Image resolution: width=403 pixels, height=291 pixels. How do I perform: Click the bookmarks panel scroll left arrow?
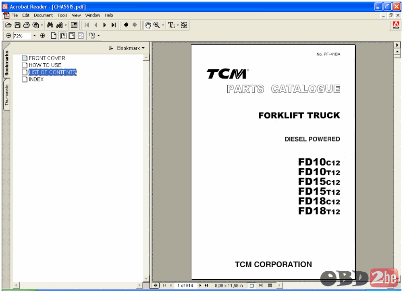pyautogui.click(x=16, y=285)
